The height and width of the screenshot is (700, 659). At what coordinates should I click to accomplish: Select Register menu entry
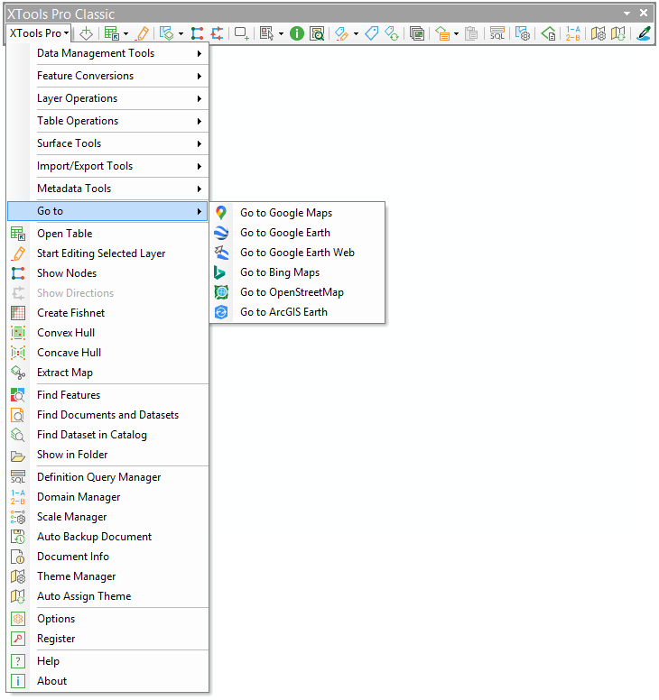107,640
